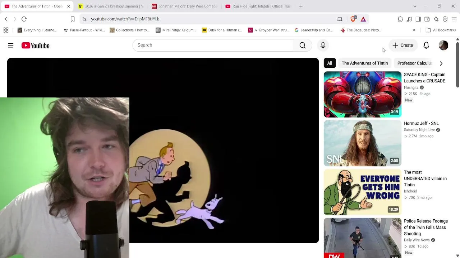The height and width of the screenshot is (258, 460).
Task: View site information in the address bar
Action: (x=84, y=19)
